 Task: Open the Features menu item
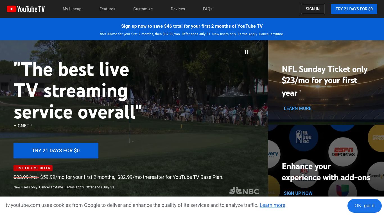click(x=107, y=9)
